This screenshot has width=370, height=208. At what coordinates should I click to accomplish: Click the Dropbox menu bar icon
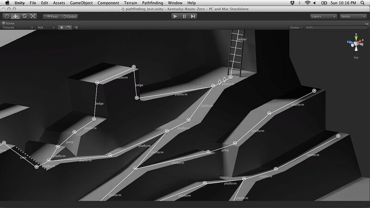tap(292, 3)
